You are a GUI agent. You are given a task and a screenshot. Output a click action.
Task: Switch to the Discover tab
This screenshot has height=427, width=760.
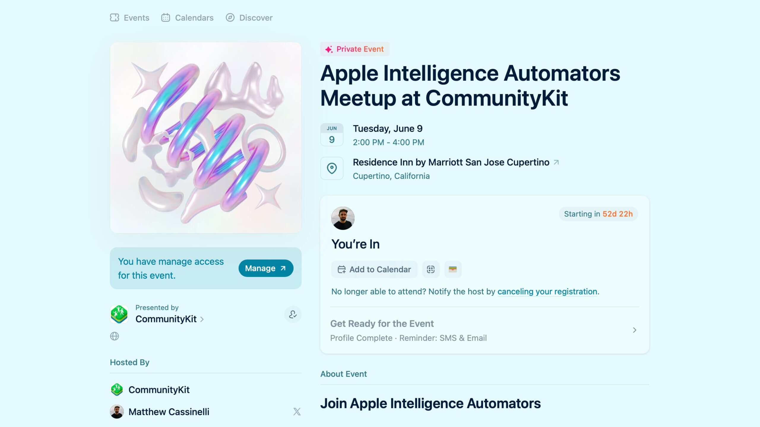coord(249,18)
